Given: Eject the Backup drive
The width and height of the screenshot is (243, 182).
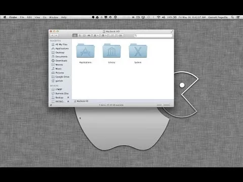Looking at the screenshot, I should point(68,98).
